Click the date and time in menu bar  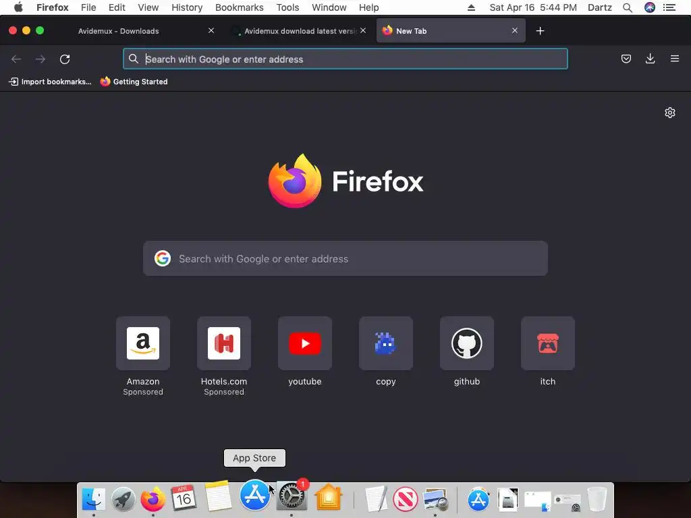point(533,7)
